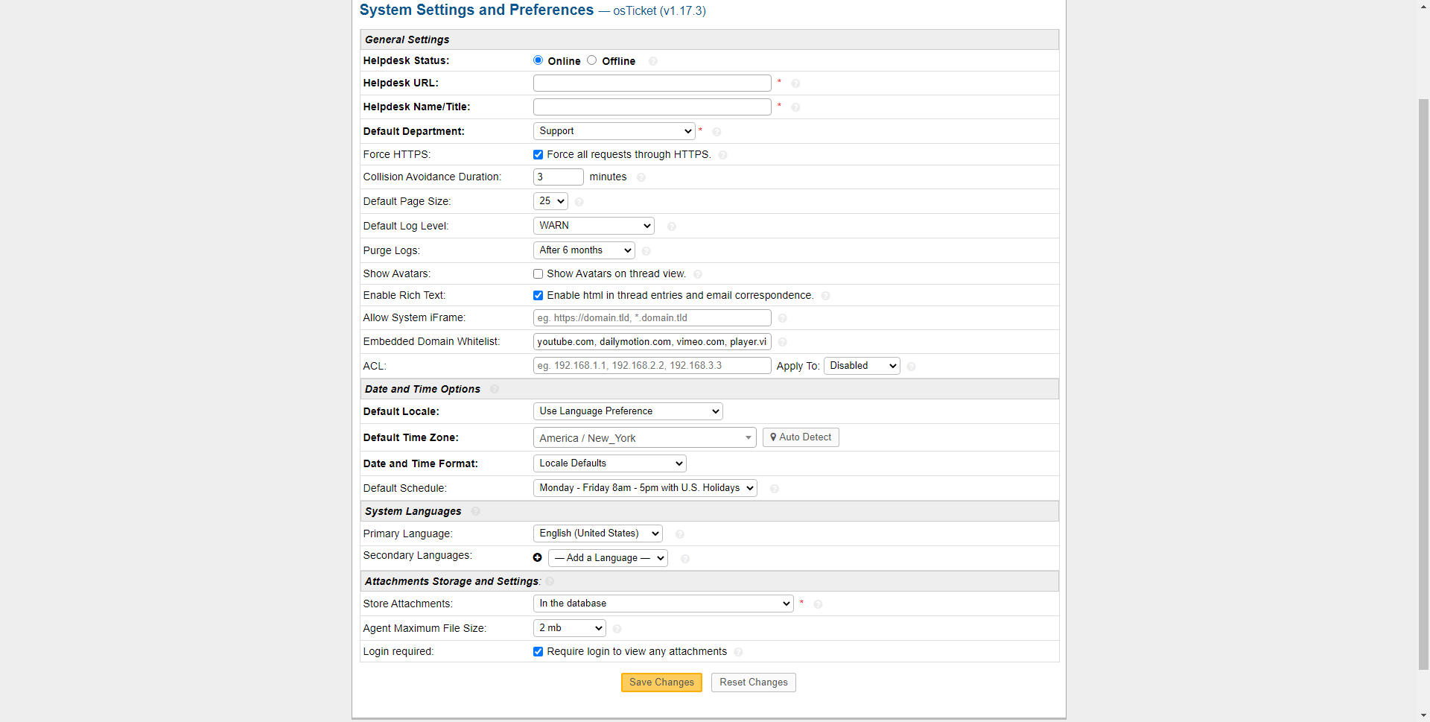
Task: Click help icon beside Date and Time Options heading
Action: point(495,389)
